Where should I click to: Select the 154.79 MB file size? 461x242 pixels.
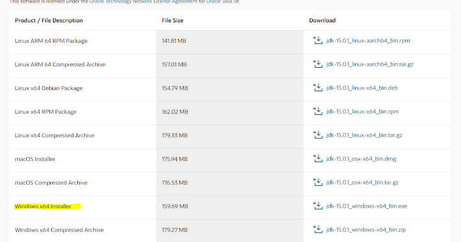click(x=175, y=88)
